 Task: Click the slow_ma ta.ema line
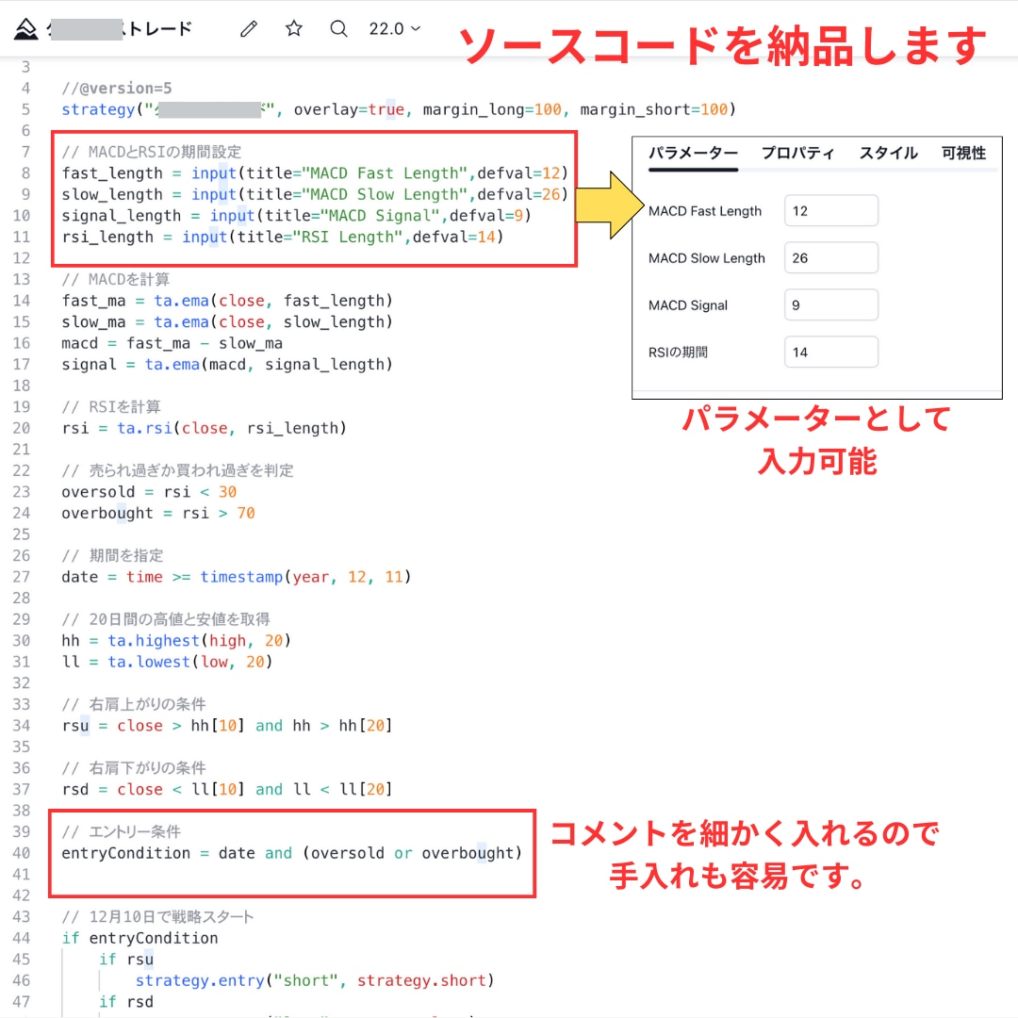[x=227, y=322]
